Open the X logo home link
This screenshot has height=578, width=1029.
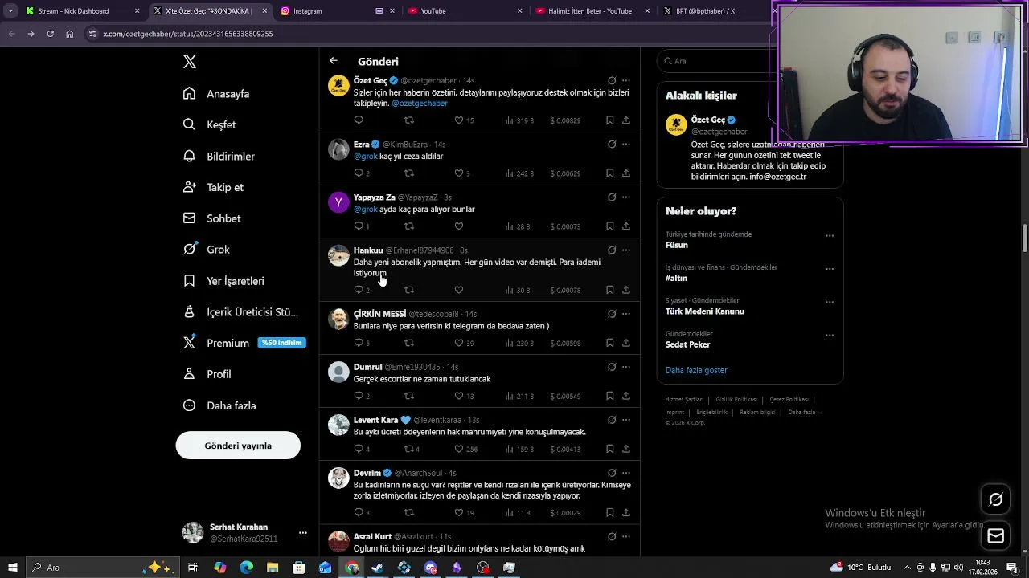tap(190, 62)
